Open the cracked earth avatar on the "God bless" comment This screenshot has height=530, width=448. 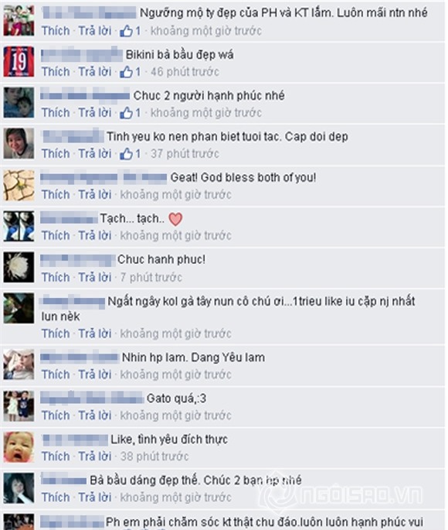tap(19, 185)
